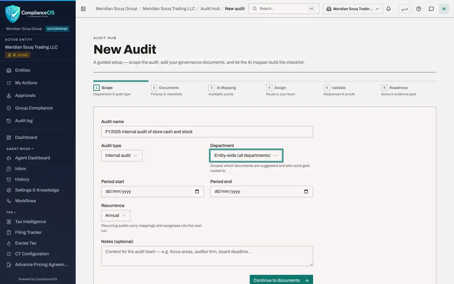
Task: Collapse the Tax section
Action: pos(11,212)
